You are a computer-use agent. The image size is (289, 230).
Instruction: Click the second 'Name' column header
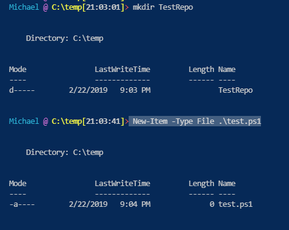coord(227,184)
